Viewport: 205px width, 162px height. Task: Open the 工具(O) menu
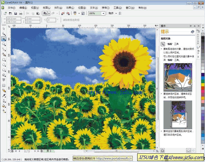click(x=118, y=8)
